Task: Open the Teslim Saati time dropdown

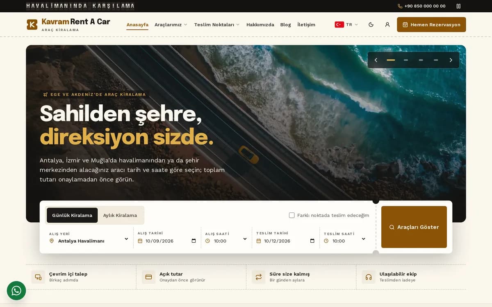Action: tap(345, 241)
